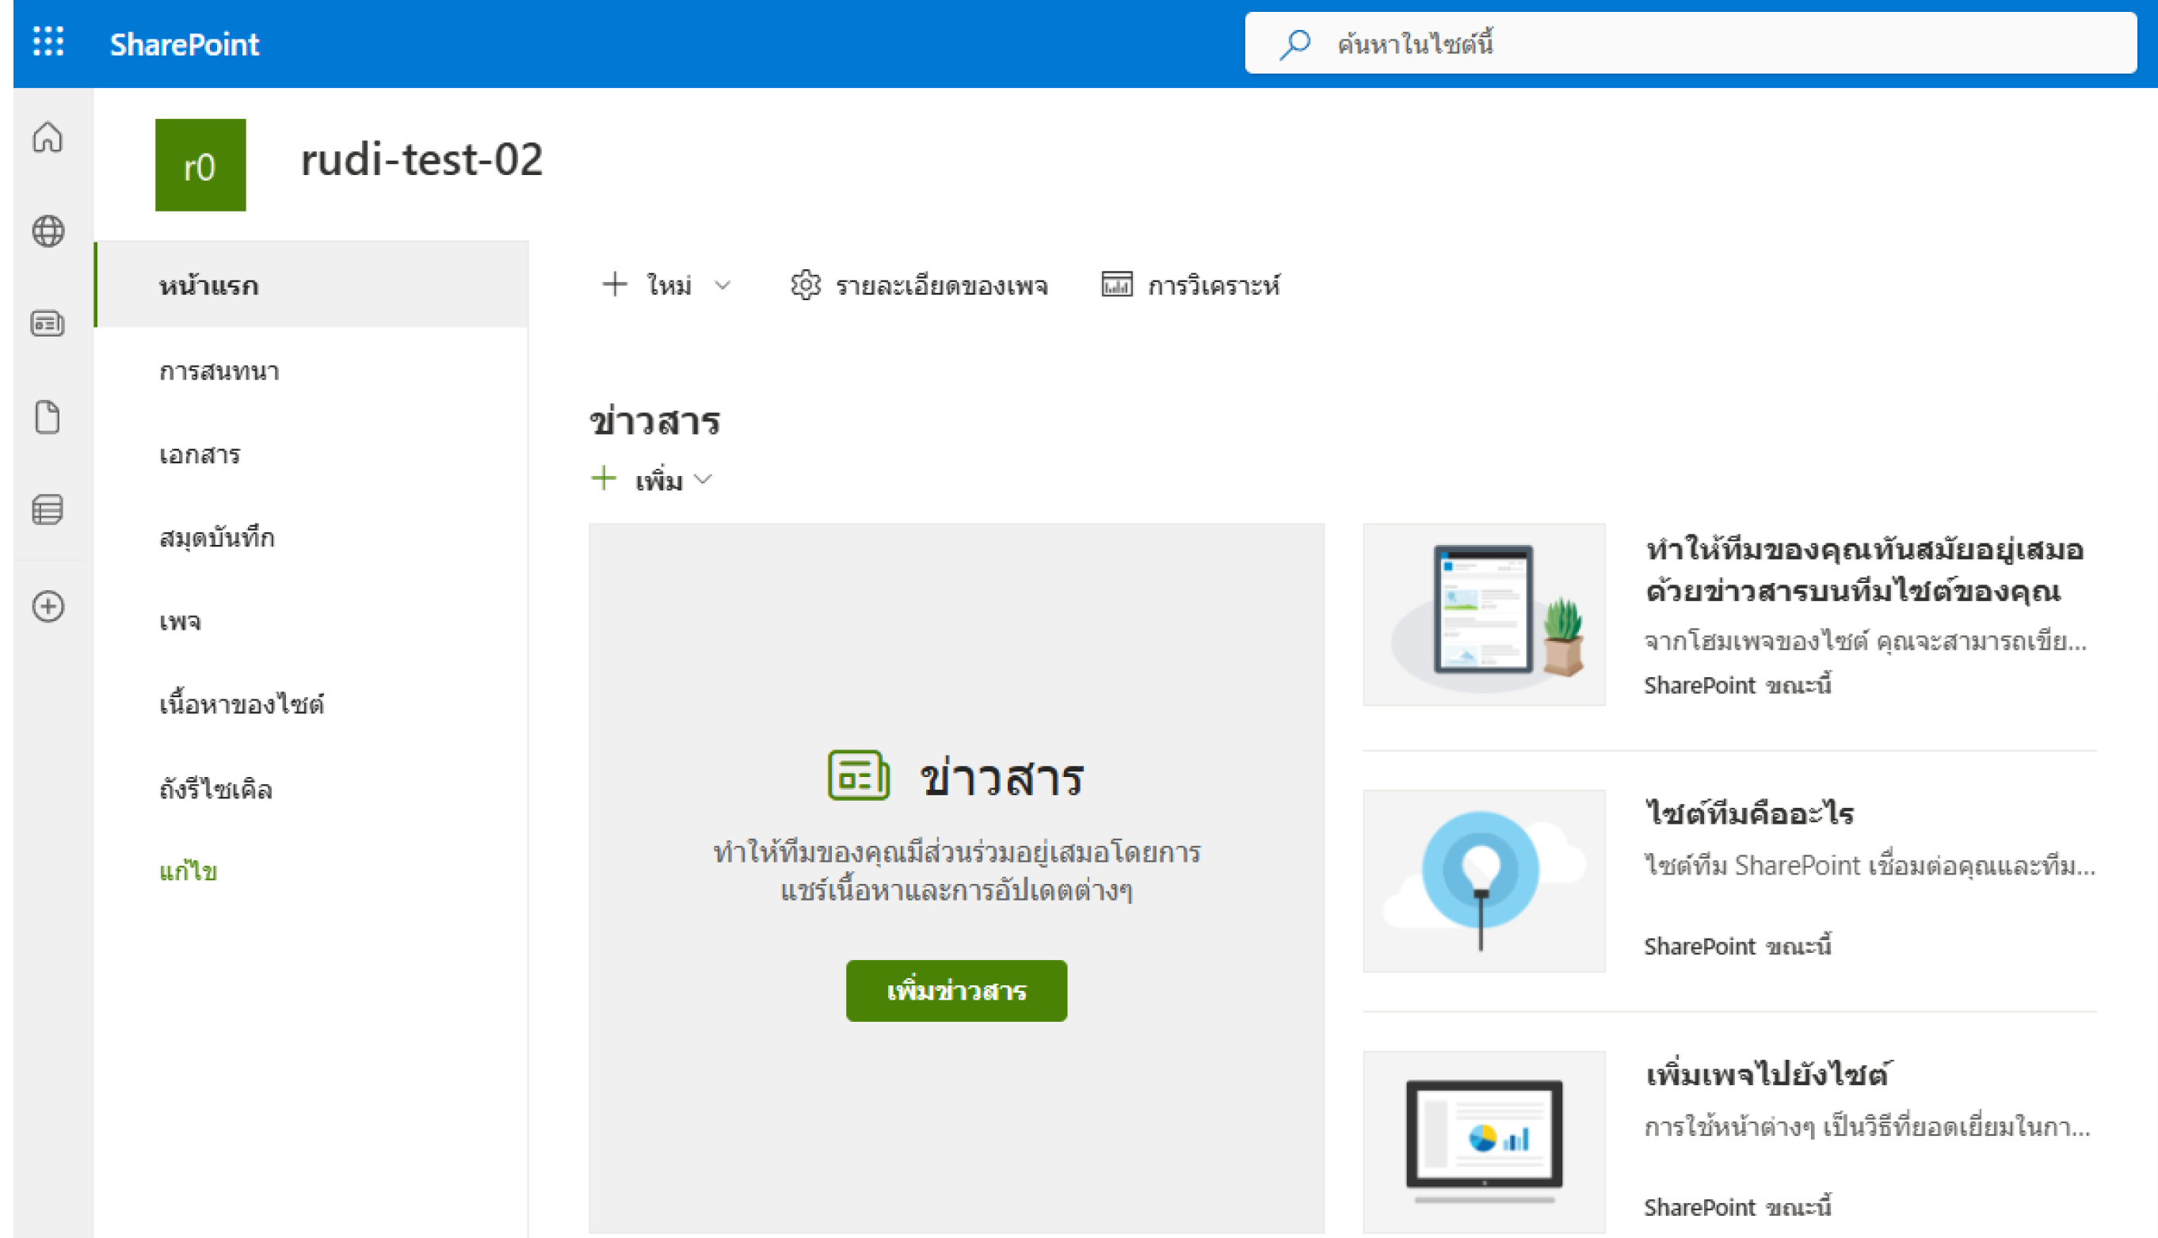Click the analytics chart icon
Screen dimensions: 2158x1238
pos(1116,284)
